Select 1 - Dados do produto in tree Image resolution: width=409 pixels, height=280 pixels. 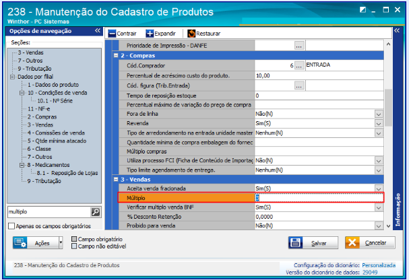point(53,85)
